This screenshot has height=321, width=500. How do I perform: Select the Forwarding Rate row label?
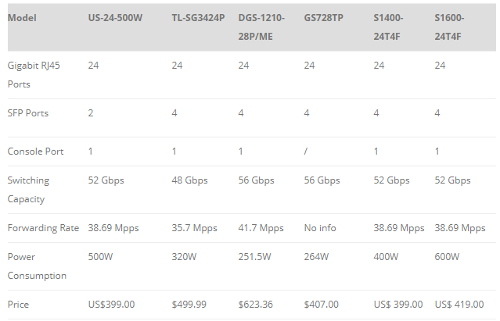coord(43,228)
